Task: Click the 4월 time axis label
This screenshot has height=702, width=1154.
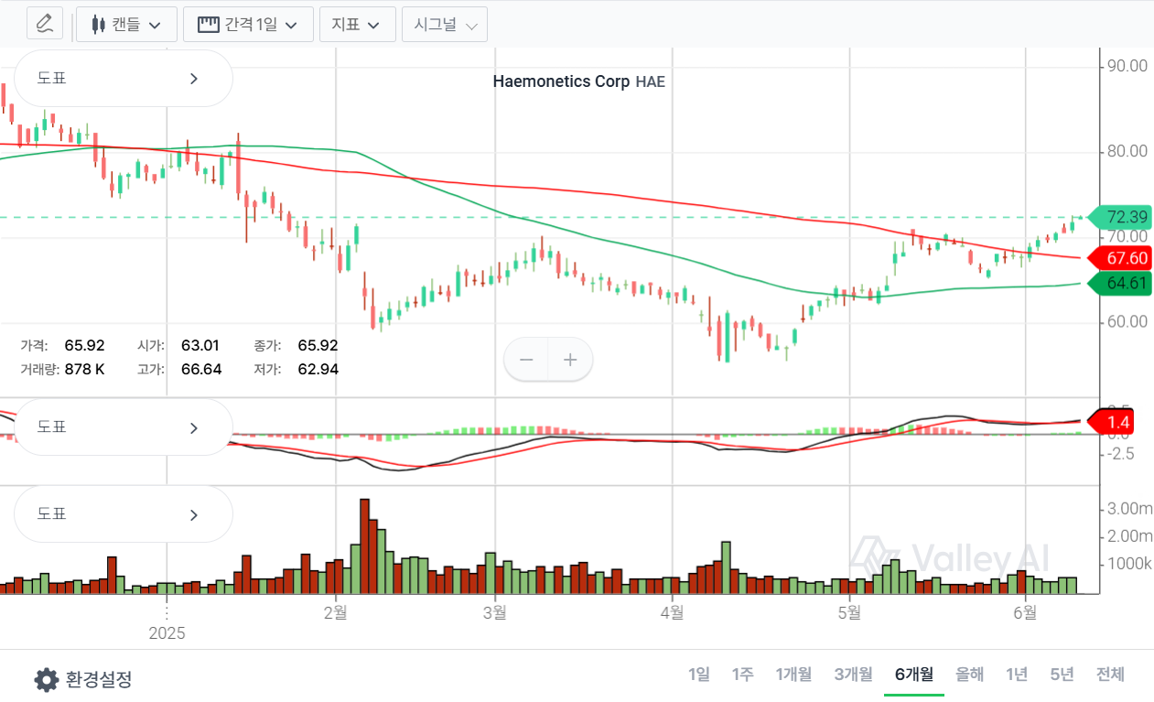Action: click(672, 612)
